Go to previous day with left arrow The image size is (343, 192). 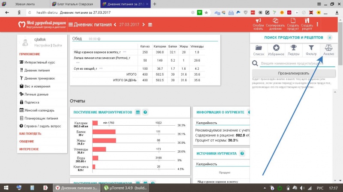pyautogui.click(x=115, y=24)
